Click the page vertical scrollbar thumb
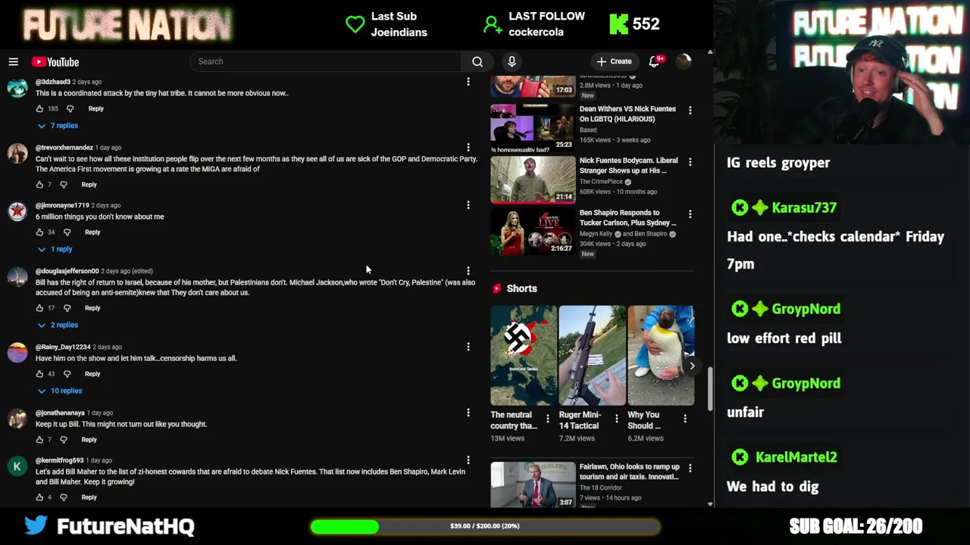The height and width of the screenshot is (545, 970). [709, 390]
